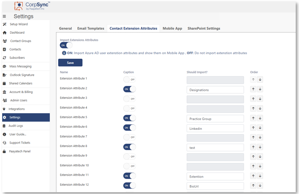Move Extension Attribute 2 up
The height and width of the screenshot is (194, 299).
(253, 89)
